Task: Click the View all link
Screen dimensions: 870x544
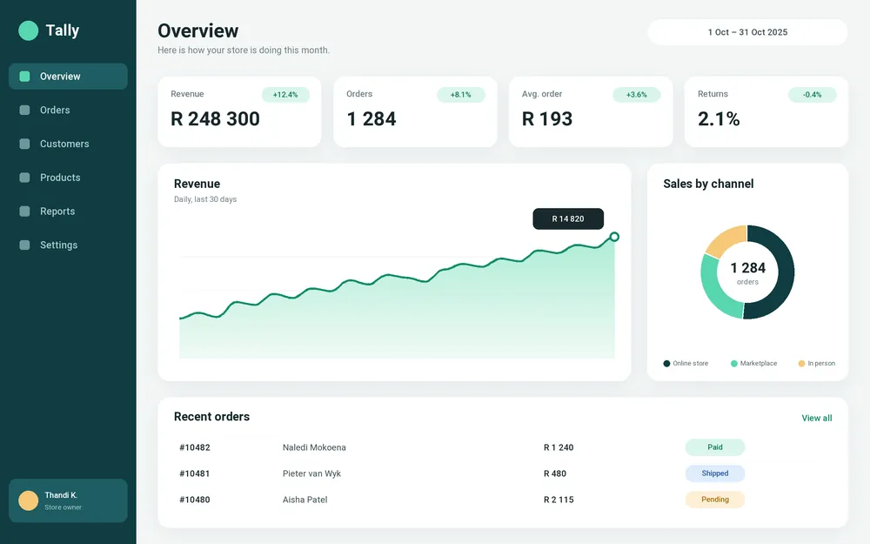Action: 817,418
